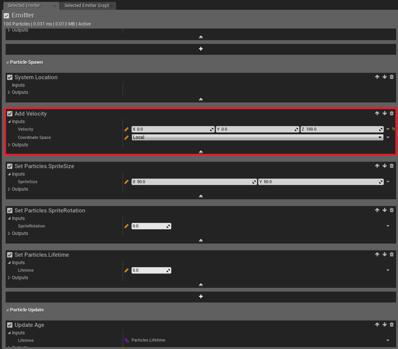The image size is (398, 349).
Task: Reset Velocity to default with yellow arrow
Action: tap(393, 129)
